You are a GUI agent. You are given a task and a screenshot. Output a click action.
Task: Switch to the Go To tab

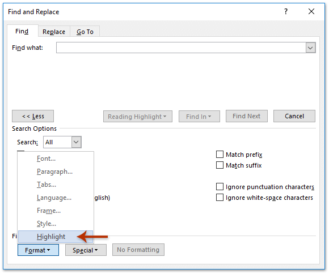point(85,32)
